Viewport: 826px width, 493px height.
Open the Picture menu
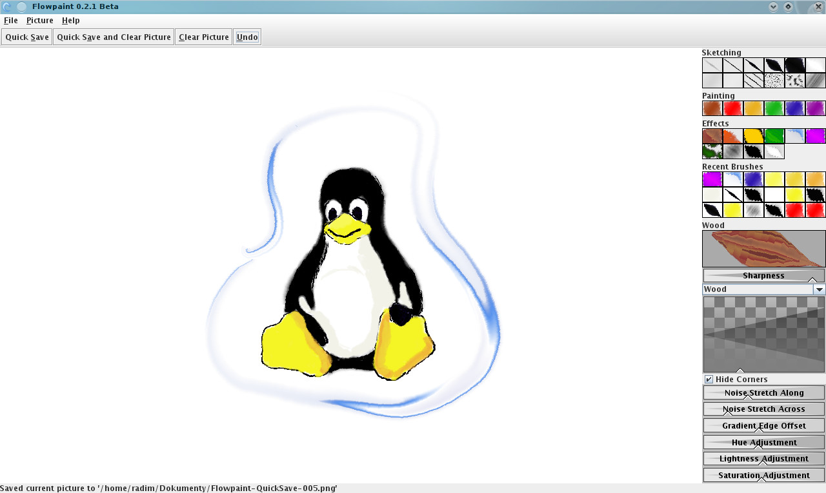40,21
